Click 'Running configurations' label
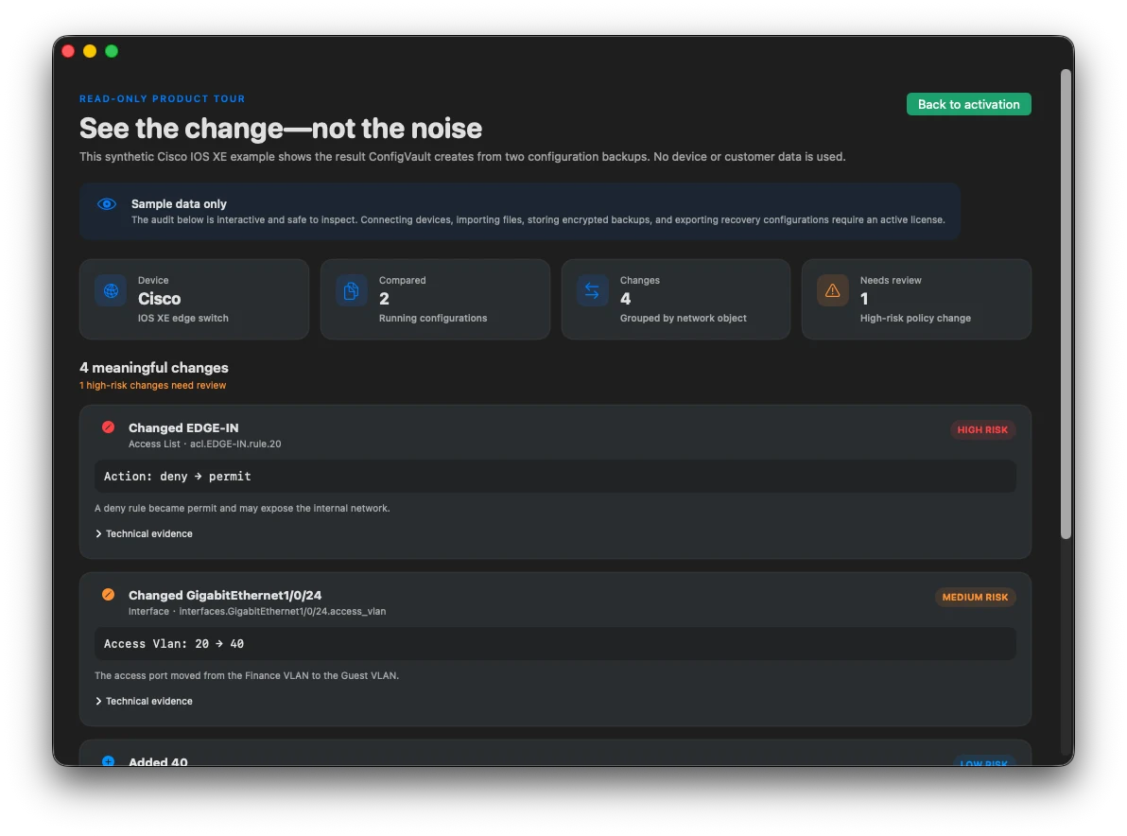The image size is (1127, 836). click(433, 318)
